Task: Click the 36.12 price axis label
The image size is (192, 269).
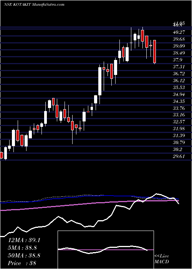Action: coord(179,80)
